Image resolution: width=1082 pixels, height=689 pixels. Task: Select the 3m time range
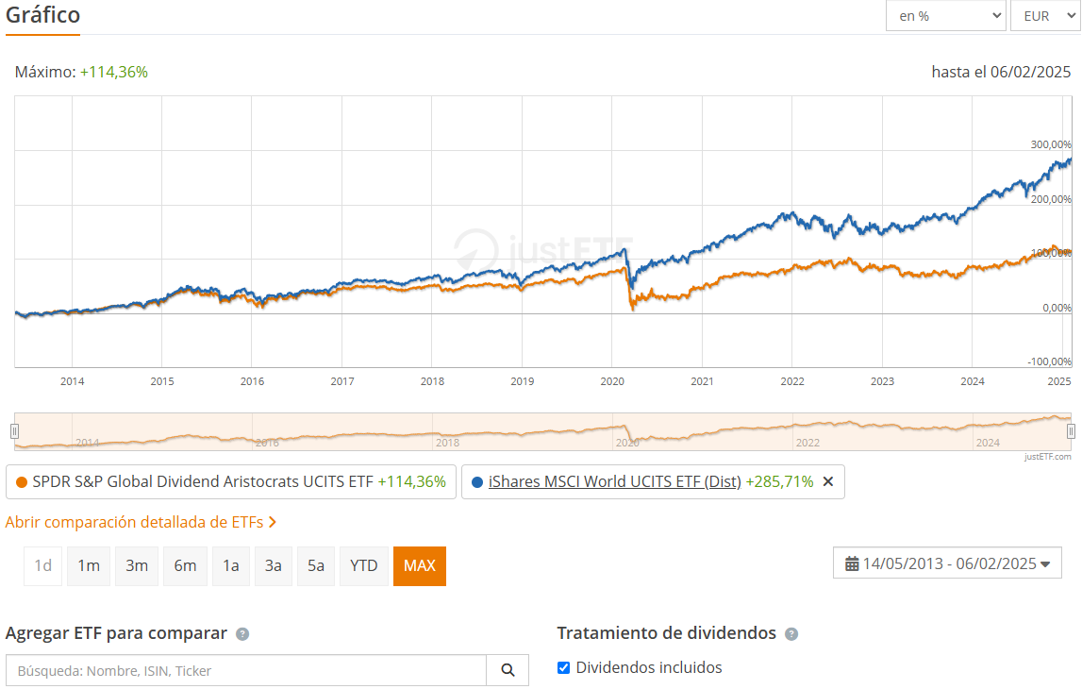(137, 566)
